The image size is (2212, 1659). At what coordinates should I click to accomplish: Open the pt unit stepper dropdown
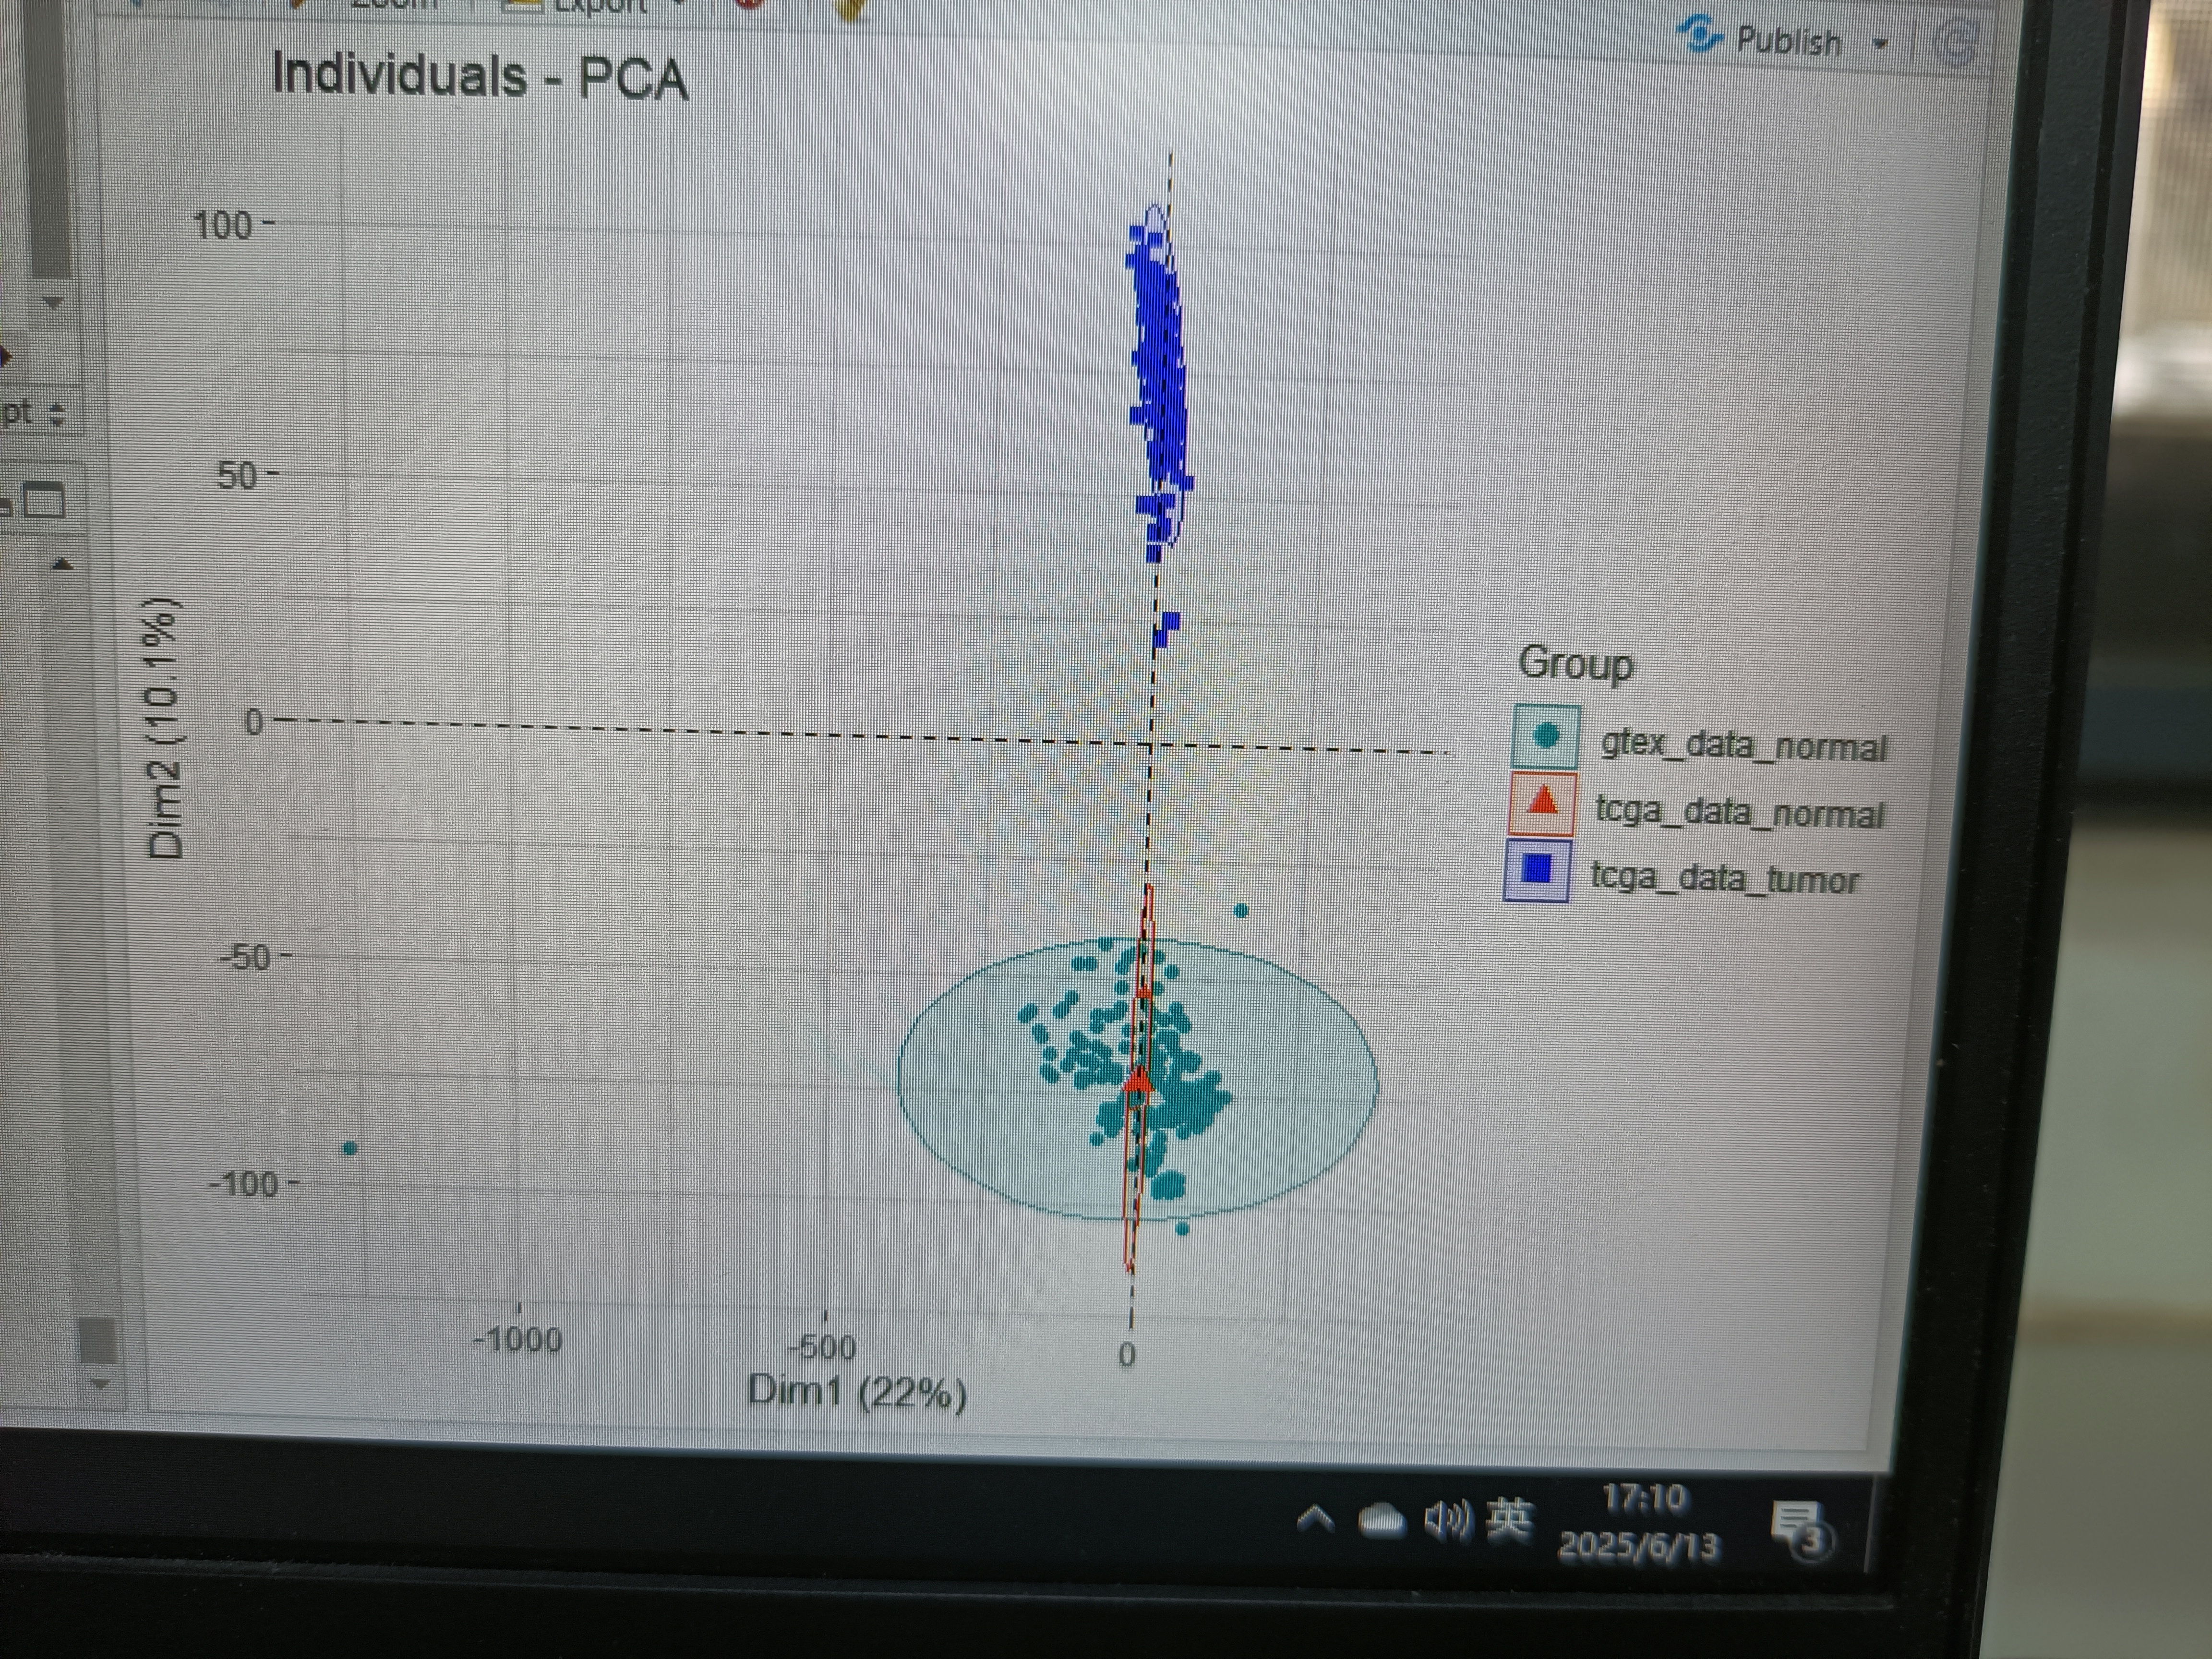57,413
